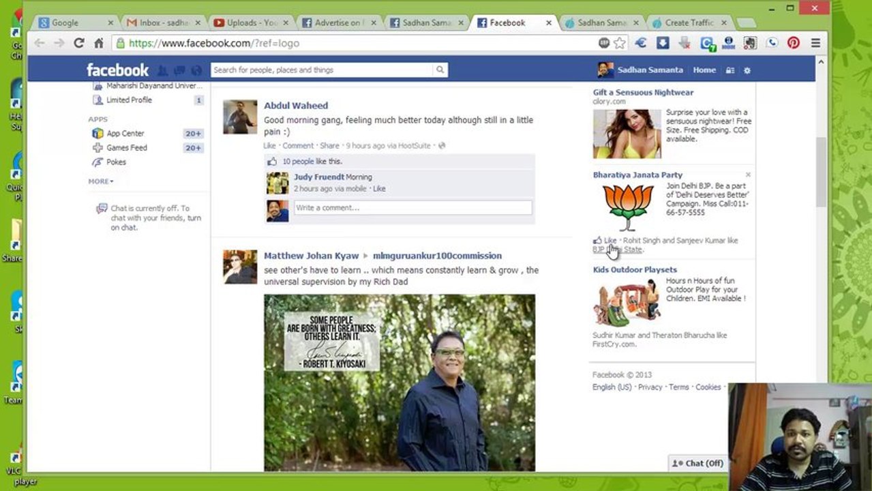
Task: Open Facebook messages icon
Action: tap(180, 70)
